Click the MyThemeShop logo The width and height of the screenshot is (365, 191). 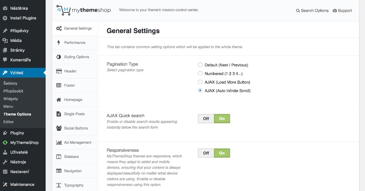click(x=84, y=10)
